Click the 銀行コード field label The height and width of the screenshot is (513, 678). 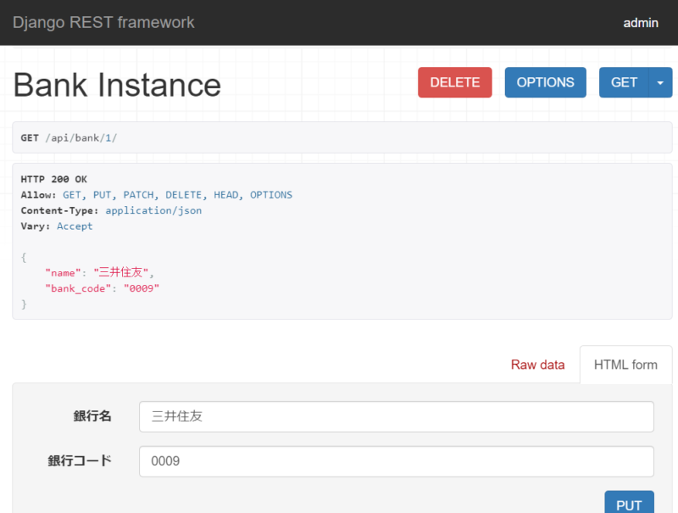click(x=80, y=461)
